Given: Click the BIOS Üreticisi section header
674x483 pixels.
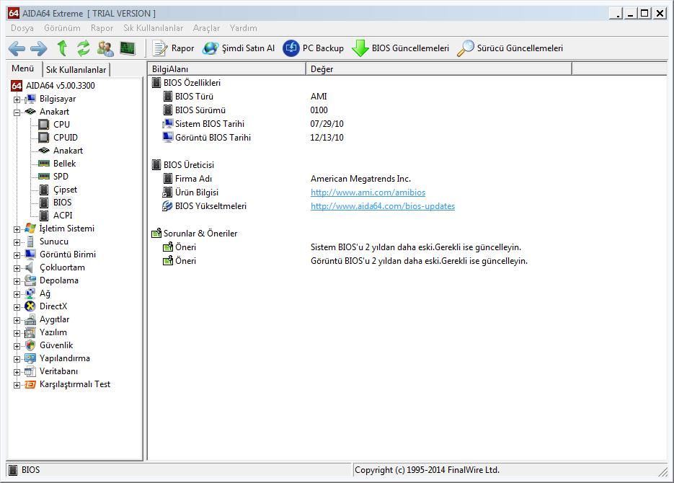Looking at the screenshot, I should (x=188, y=165).
